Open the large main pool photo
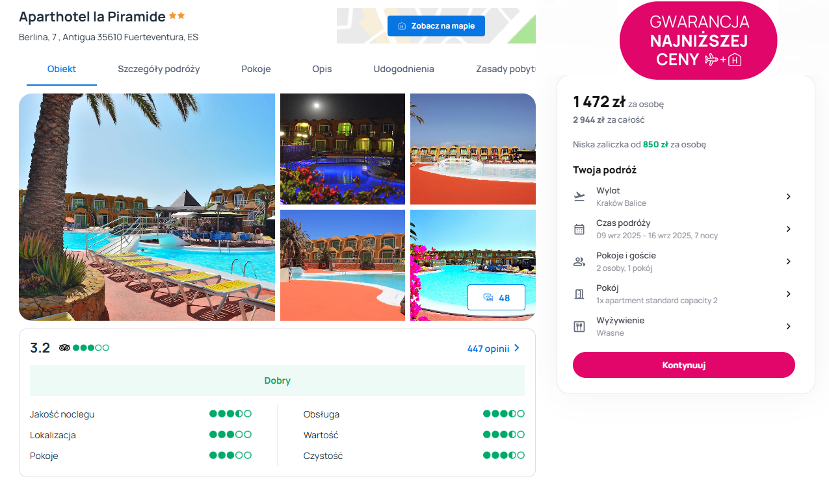The image size is (829, 485). [147, 207]
